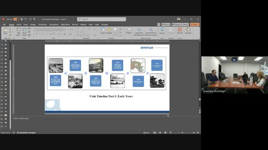The height and width of the screenshot is (150, 268).
Task: Open the Slide Show tab
Action: 65,25
